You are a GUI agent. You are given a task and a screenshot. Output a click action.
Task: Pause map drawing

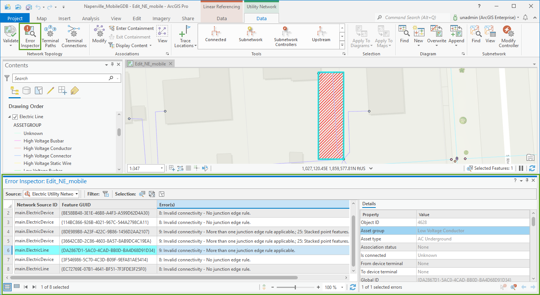coord(521,169)
